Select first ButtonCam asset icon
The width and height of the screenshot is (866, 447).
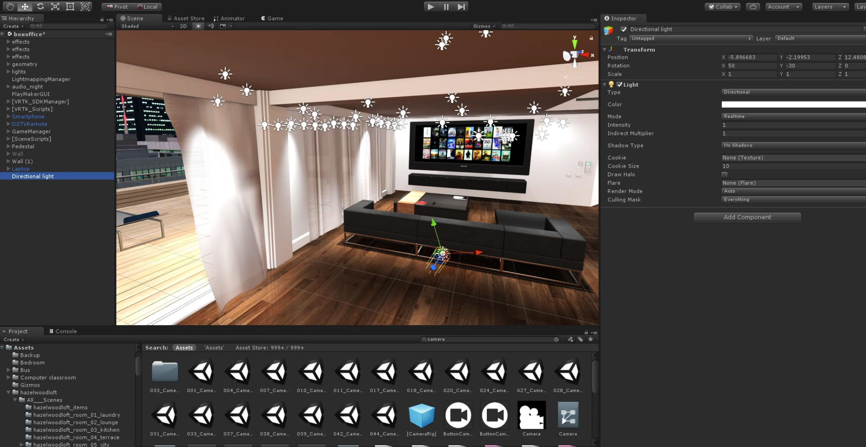458,415
